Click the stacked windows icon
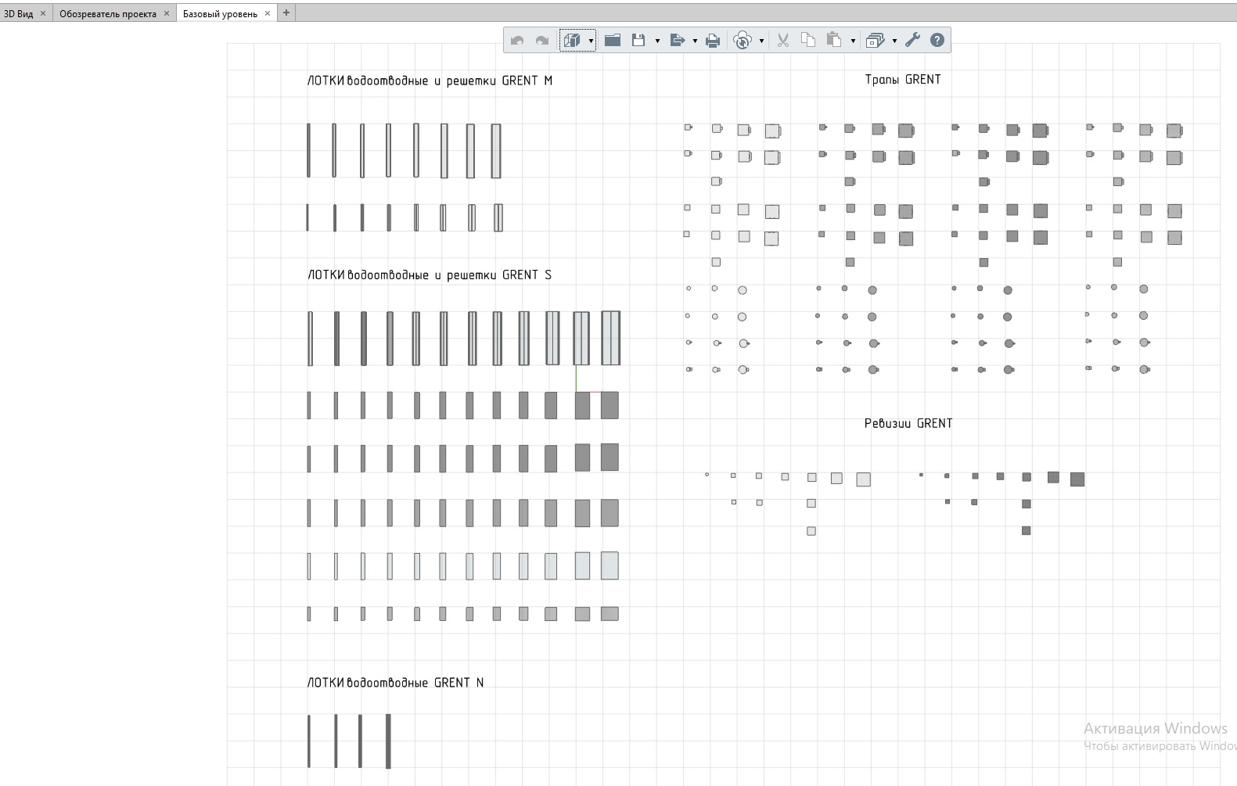 (x=876, y=41)
